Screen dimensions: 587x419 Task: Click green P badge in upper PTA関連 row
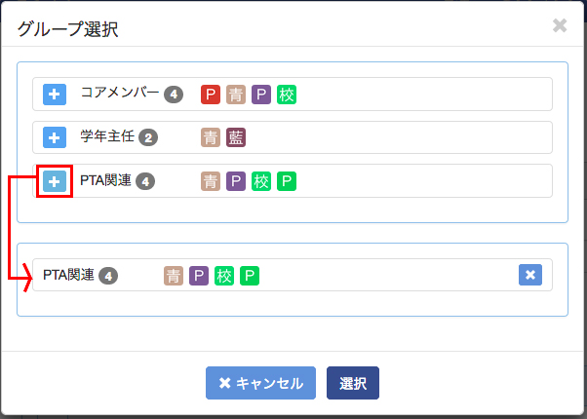point(287,181)
